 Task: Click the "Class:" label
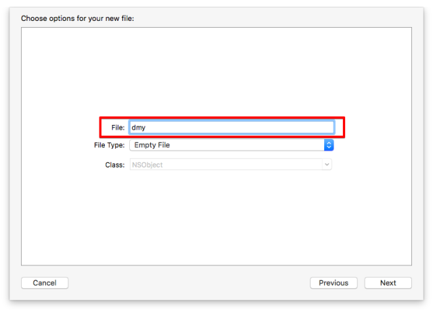tap(114, 164)
